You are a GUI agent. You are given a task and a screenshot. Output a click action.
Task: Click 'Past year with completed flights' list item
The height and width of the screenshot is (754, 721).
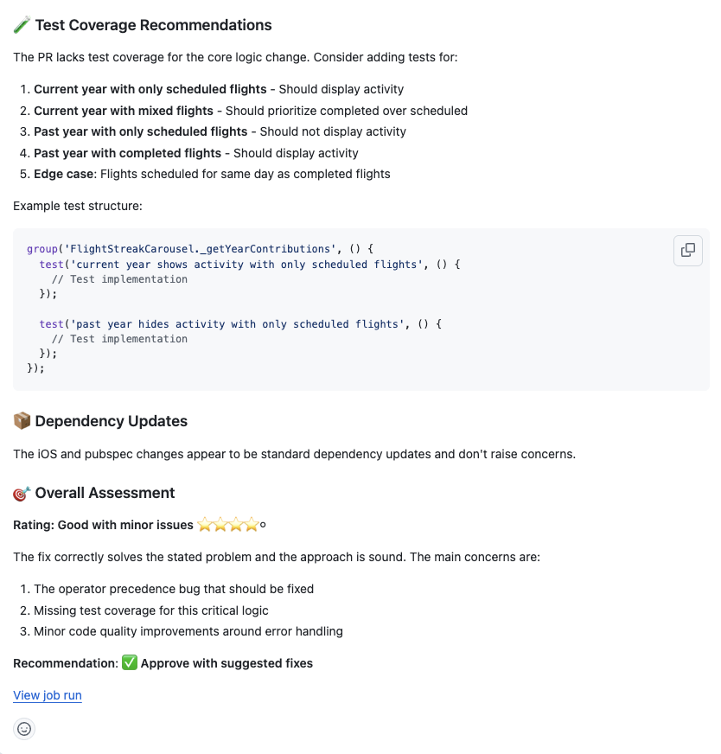(128, 153)
